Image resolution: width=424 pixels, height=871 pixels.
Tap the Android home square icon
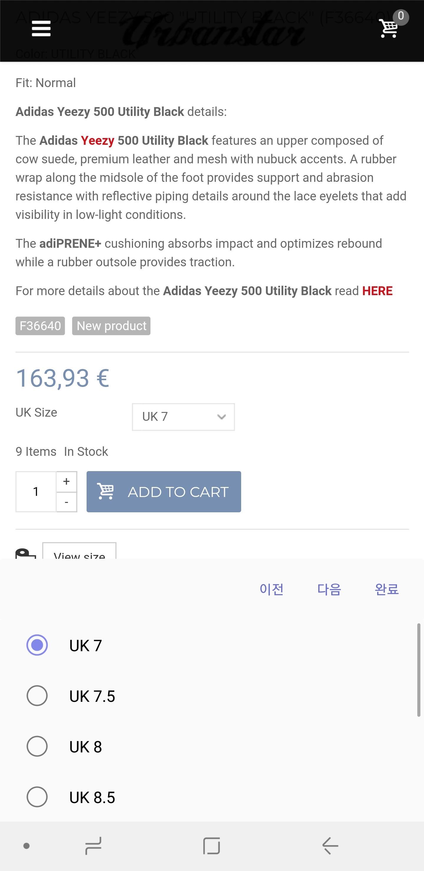[x=211, y=846]
